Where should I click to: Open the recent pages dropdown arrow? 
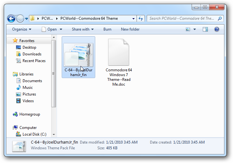coord(26,19)
